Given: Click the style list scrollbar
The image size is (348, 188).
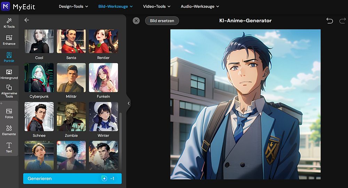Looking at the screenshot, I should (120, 142).
